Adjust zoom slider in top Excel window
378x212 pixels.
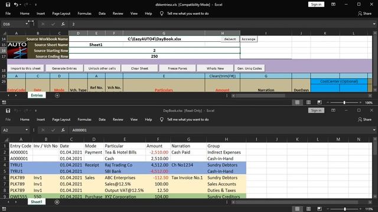[x=344, y=102]
